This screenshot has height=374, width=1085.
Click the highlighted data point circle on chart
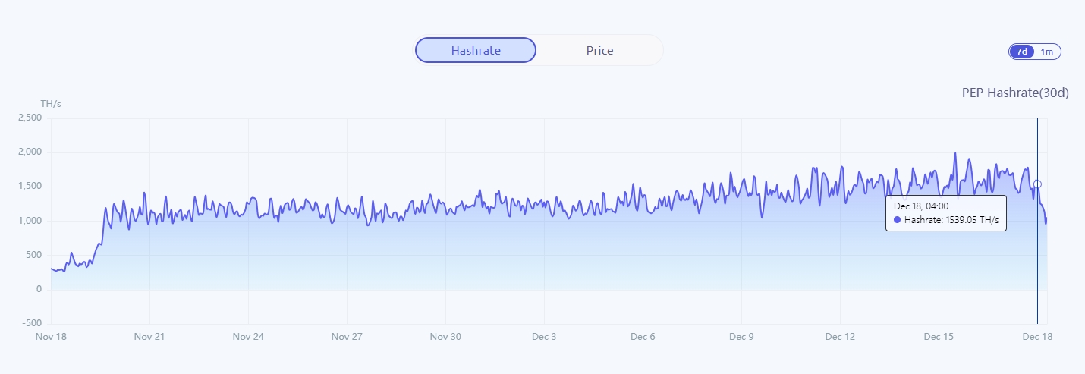click(x=1037, y=184)
